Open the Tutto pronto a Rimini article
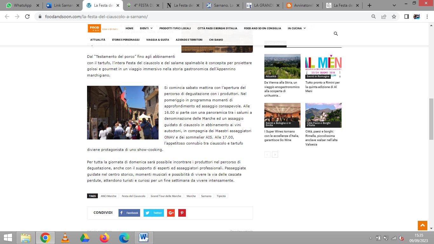 pos(323,87)
